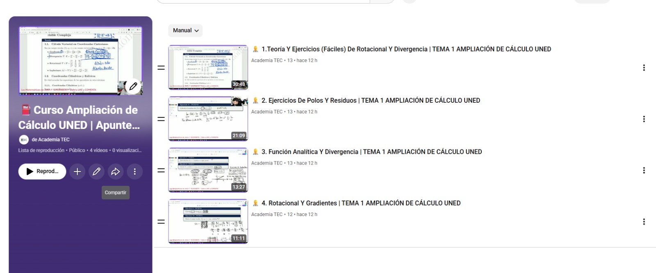Edit playlist with the pencil button

pyautogui.click(x=96, y=171)
